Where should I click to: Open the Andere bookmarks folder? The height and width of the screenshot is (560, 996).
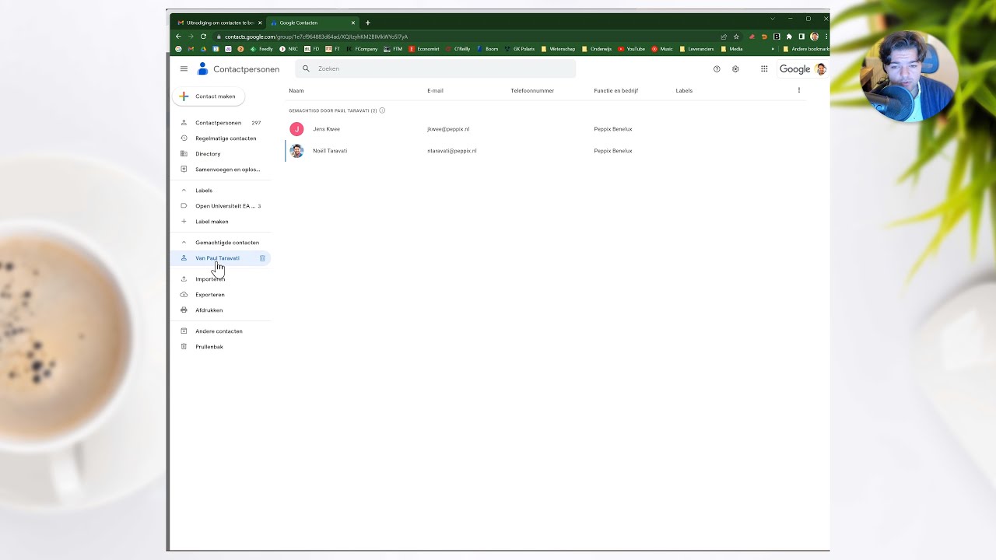(807, 49)
